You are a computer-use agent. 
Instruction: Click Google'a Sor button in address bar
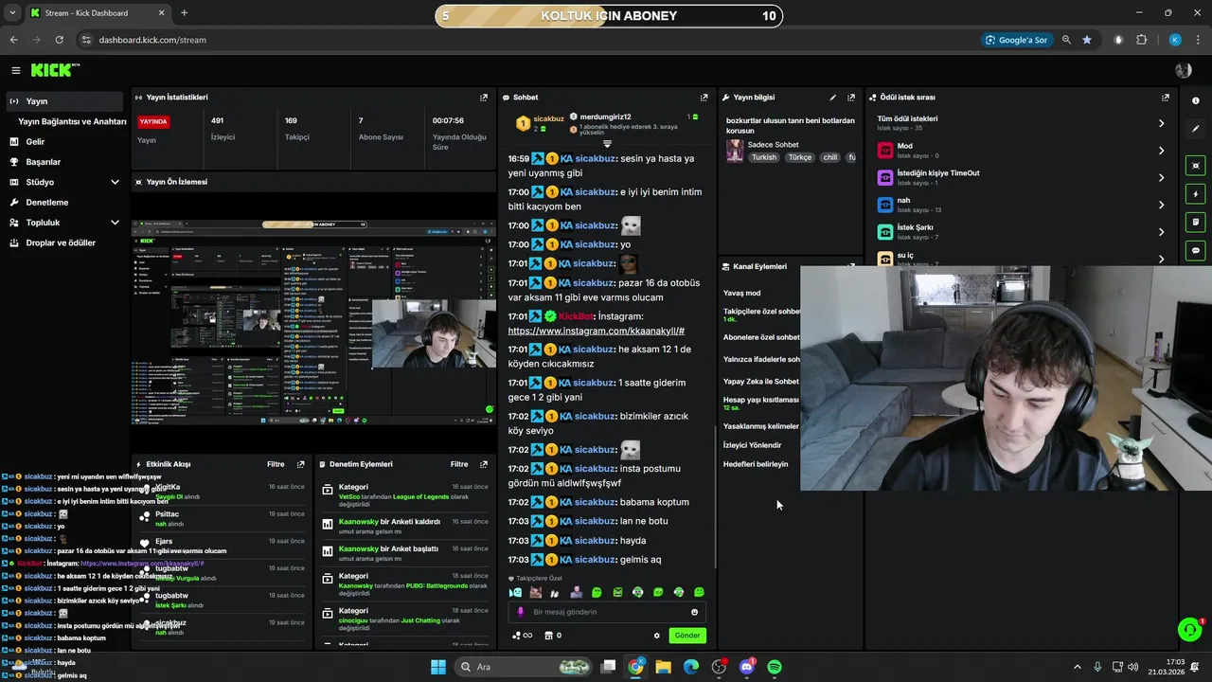pyautogui.click(x=1016, y=40)
